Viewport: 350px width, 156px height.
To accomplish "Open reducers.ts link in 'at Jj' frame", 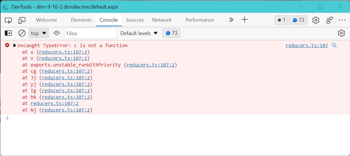I will tap(66, 78).
